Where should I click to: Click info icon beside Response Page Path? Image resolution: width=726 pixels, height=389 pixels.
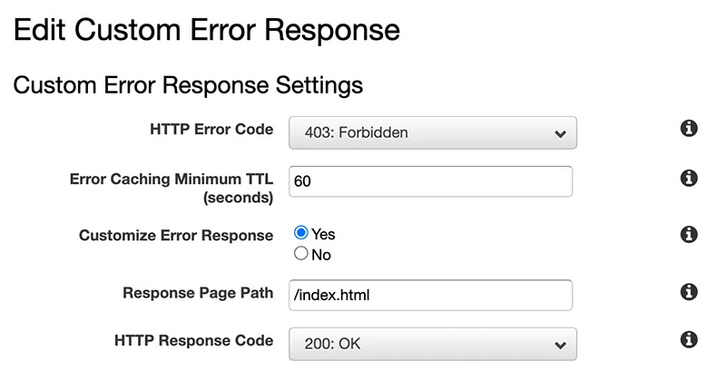coord(689,292)
